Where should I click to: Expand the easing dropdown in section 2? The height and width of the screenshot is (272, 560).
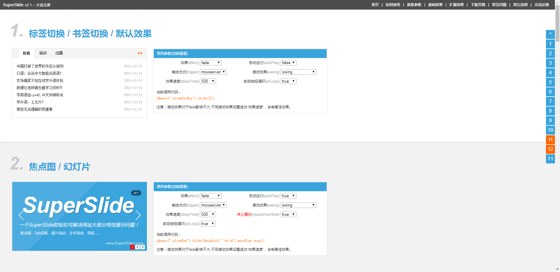(x=298, y=205)
